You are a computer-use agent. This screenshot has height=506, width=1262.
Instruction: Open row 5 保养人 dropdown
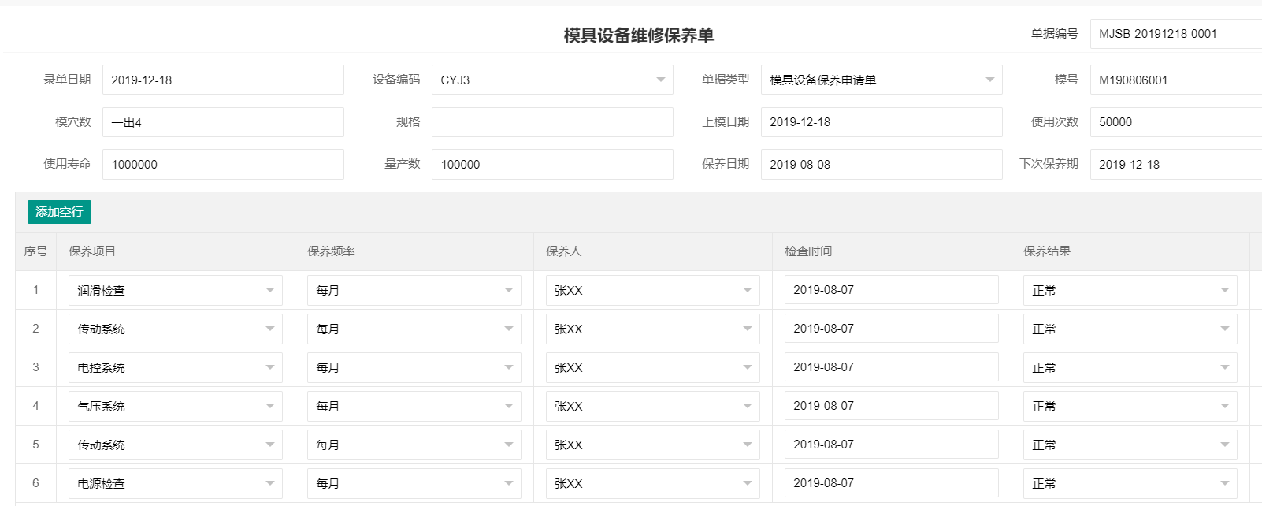[x=652, y=445]
